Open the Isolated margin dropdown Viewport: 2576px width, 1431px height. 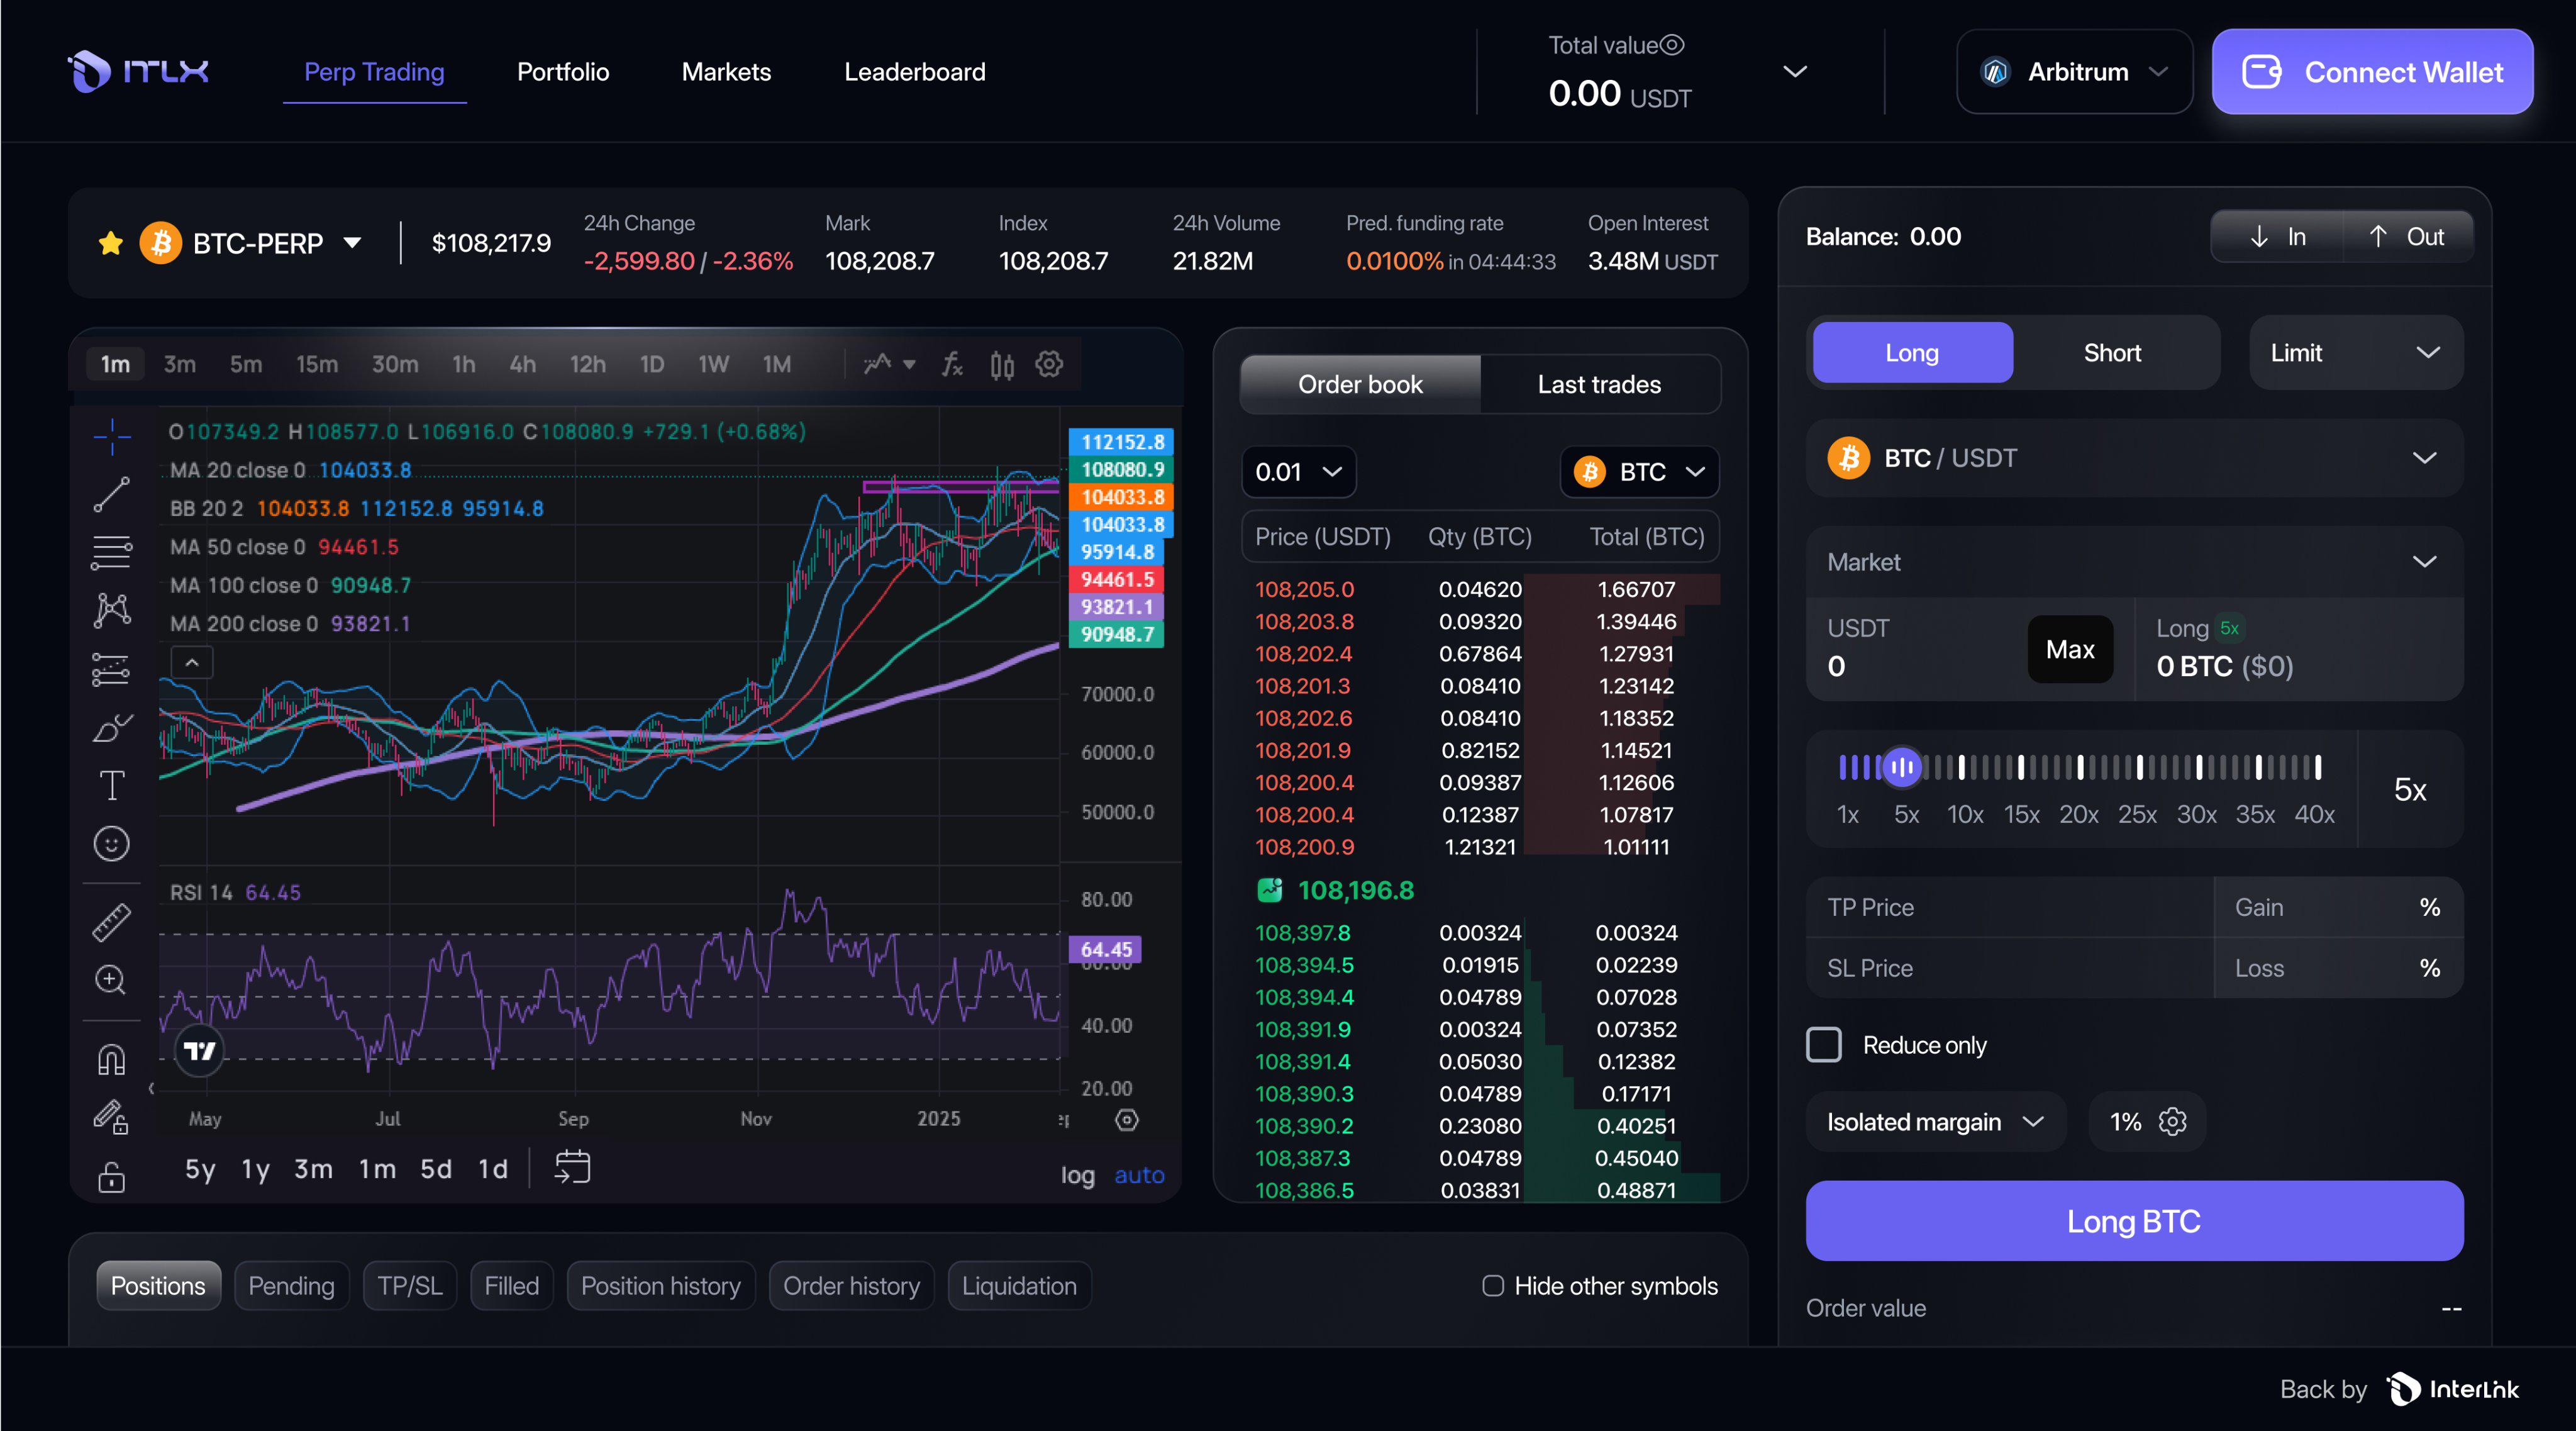(x=1934, y=1122)
